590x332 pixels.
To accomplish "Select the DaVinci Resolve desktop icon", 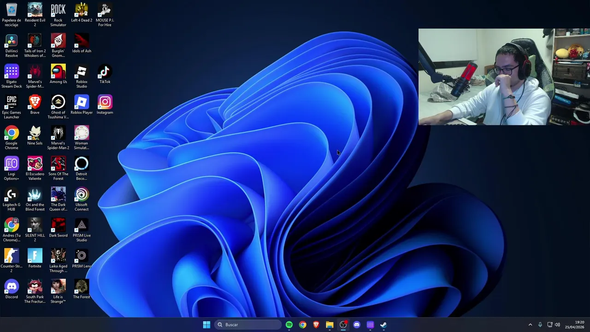I will [12, 46].
